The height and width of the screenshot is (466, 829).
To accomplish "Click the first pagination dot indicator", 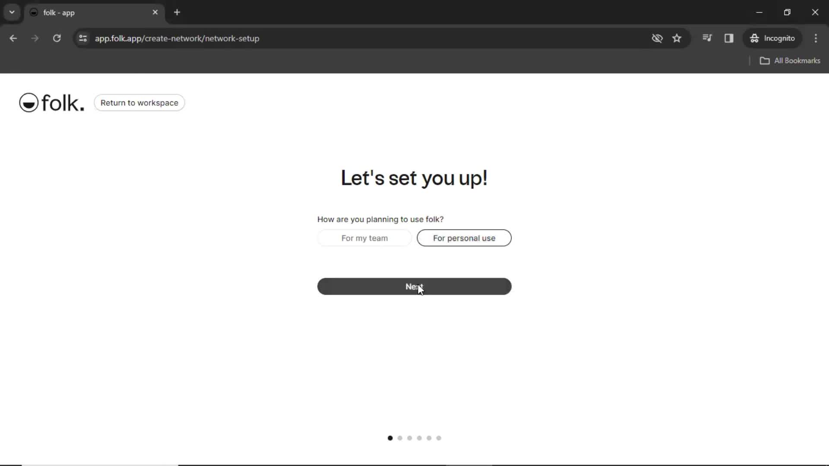I will (x=390, y=438).
